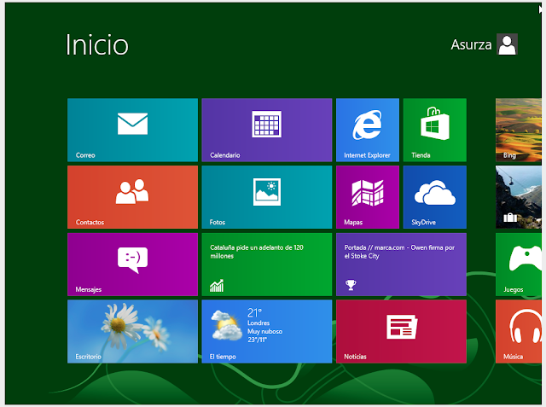Launch Internet Explorer tile
This screenshot has height=407, width=546.
click(x=368, y=130)
